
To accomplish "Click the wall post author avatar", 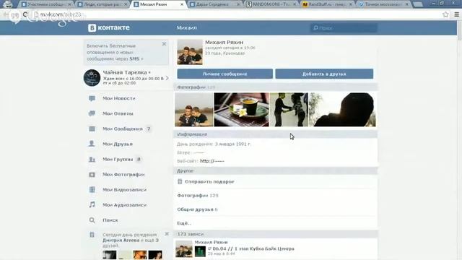I will tap(184, 248).
